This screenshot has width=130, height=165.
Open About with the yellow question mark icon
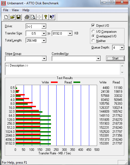[x=46, y=17]
